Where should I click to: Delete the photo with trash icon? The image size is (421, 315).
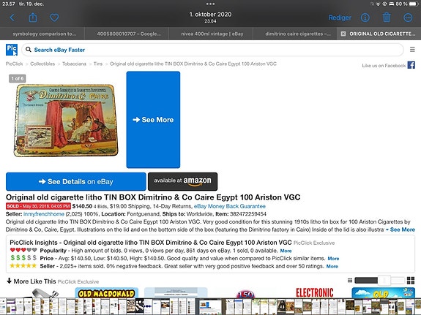tap(387, 18)
